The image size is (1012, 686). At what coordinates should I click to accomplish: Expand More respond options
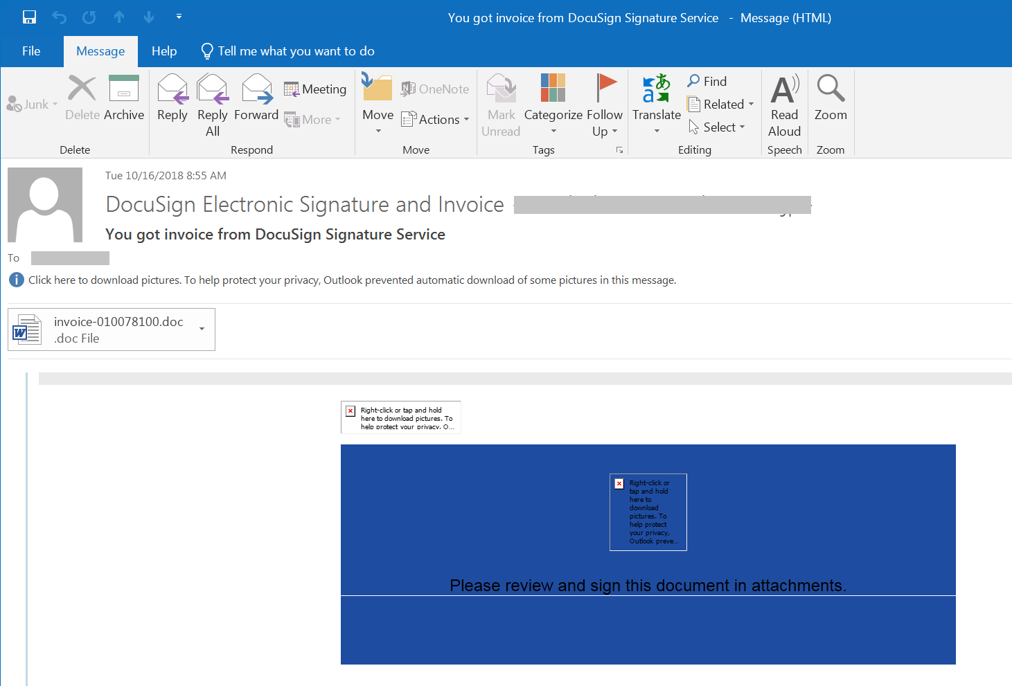point(312,120)
